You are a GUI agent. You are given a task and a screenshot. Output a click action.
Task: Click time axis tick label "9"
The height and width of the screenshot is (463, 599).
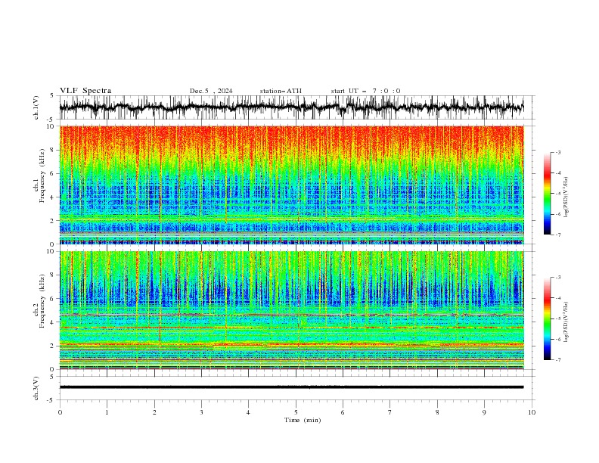tap(484, 412)
